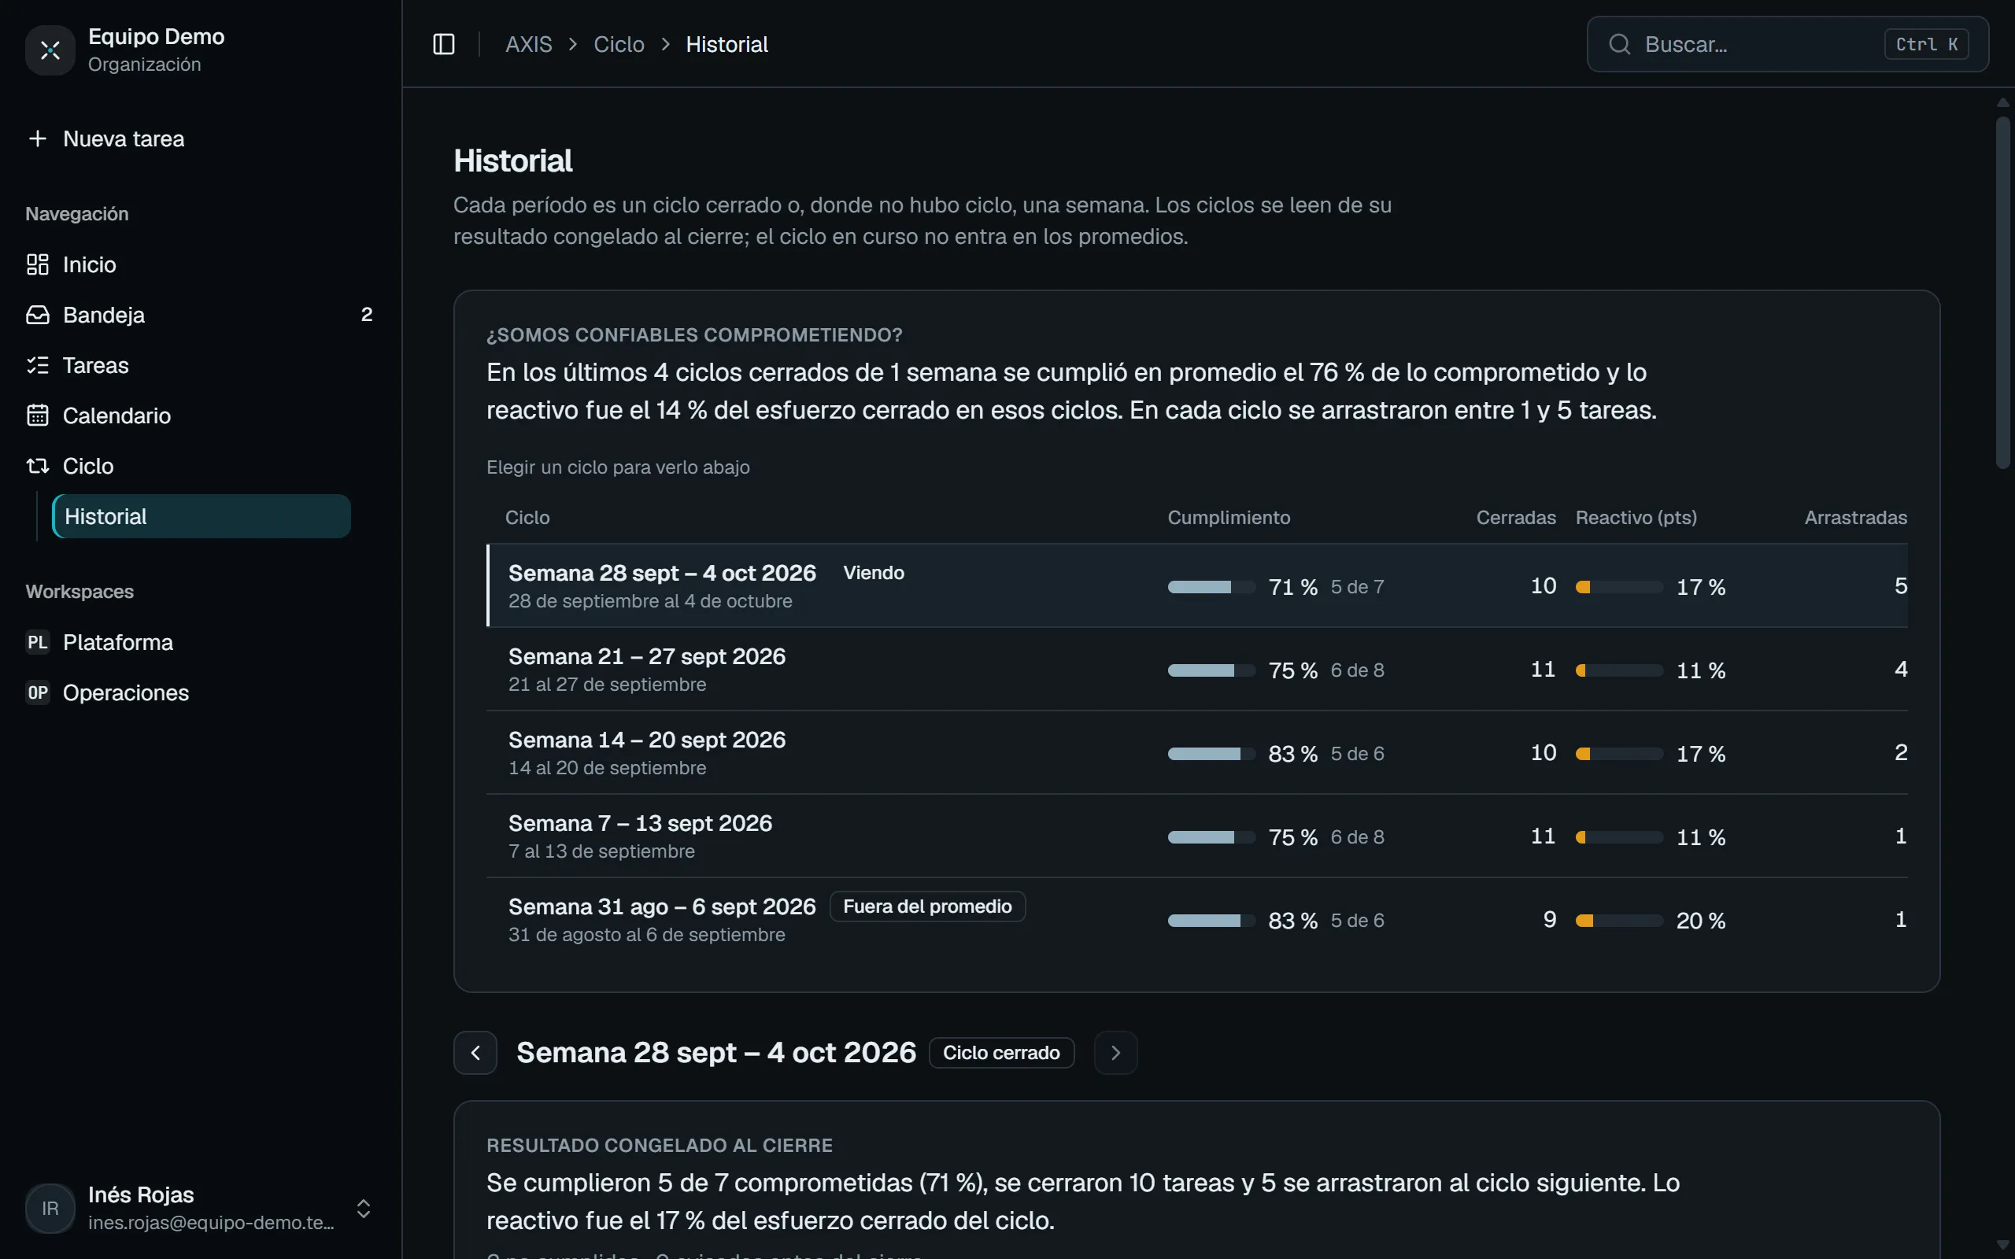Select the Semana 7 – 13 sept 2026 row
Image resolution: width=2015 pixels, height=1259 pixels.
point(1197,835)
